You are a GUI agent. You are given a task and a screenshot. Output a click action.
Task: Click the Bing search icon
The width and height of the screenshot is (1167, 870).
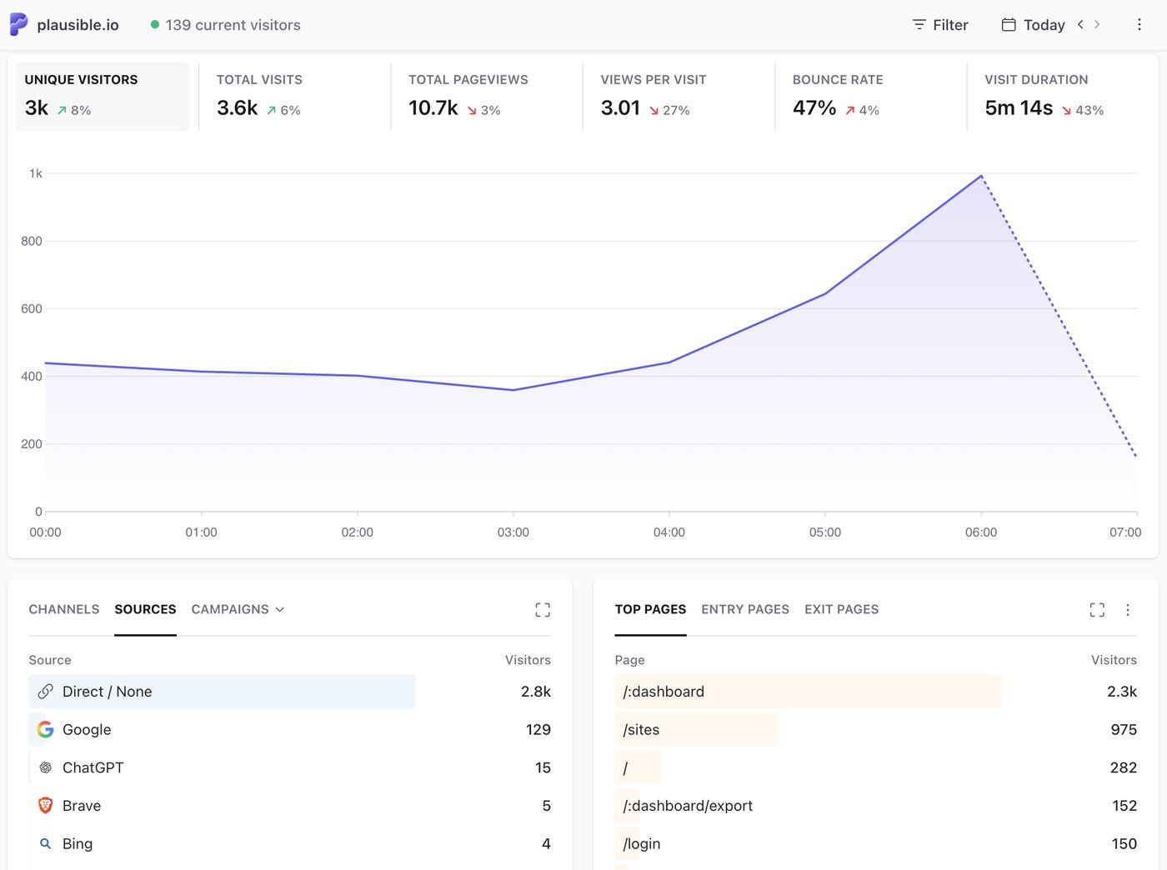pyautogui.click(x=46, y=844)
